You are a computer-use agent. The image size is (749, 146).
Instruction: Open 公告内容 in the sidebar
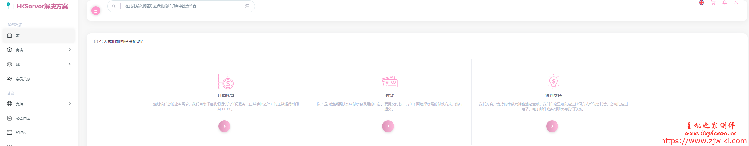coord(23,118)
